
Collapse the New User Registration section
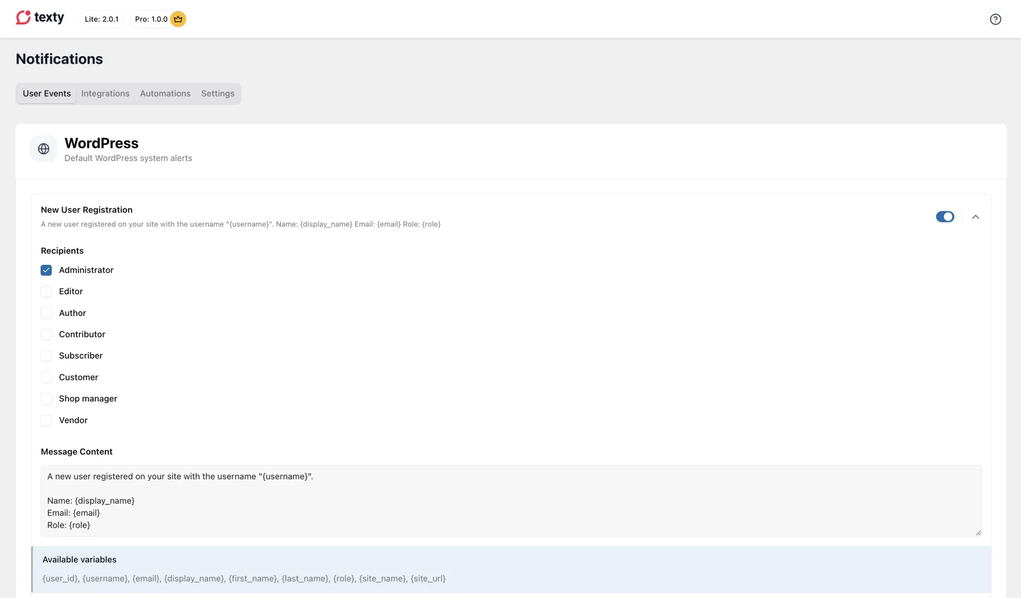pos(975,217)
